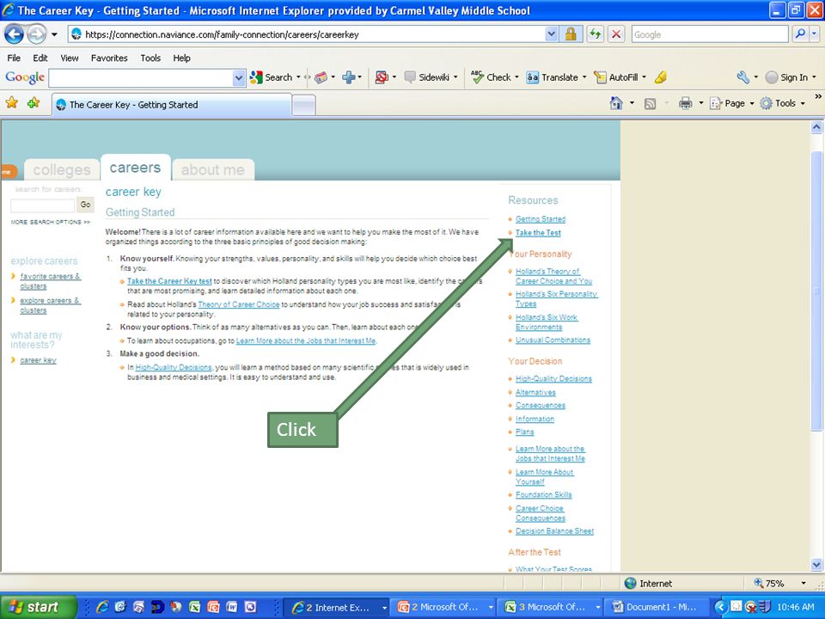Switch to the about me tab
Image resolution: width=825 pixels, height=619 pixels.
pyautogui.click(x=213, y=169)
